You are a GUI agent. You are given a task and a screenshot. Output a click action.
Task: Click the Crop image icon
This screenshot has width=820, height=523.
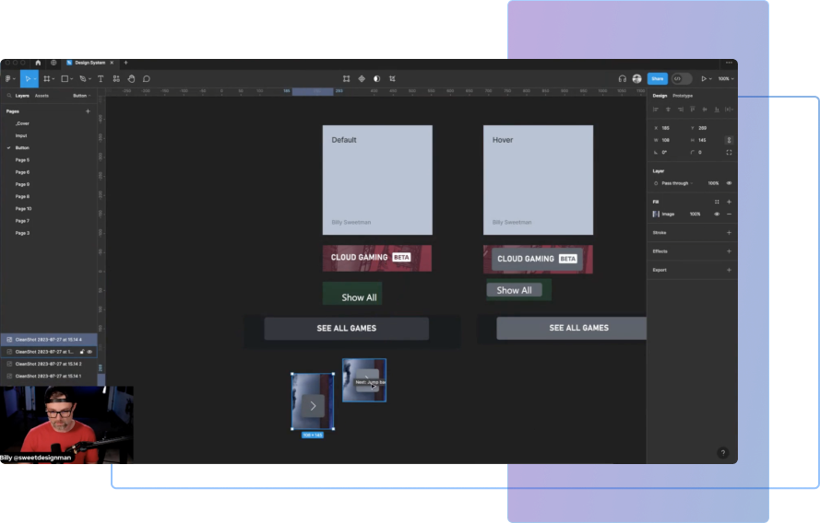pos(392,79)
